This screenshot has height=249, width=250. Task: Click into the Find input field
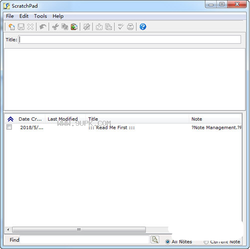84,240
